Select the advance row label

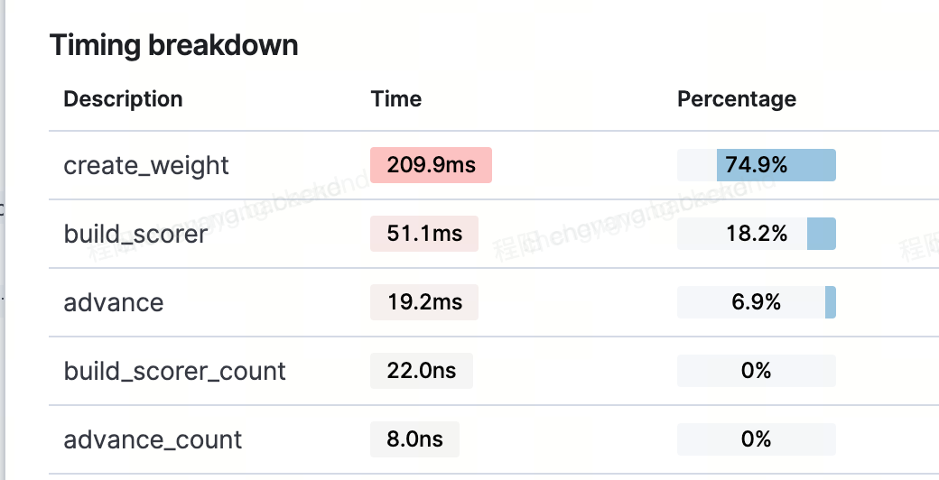click(x=113, y=303)
